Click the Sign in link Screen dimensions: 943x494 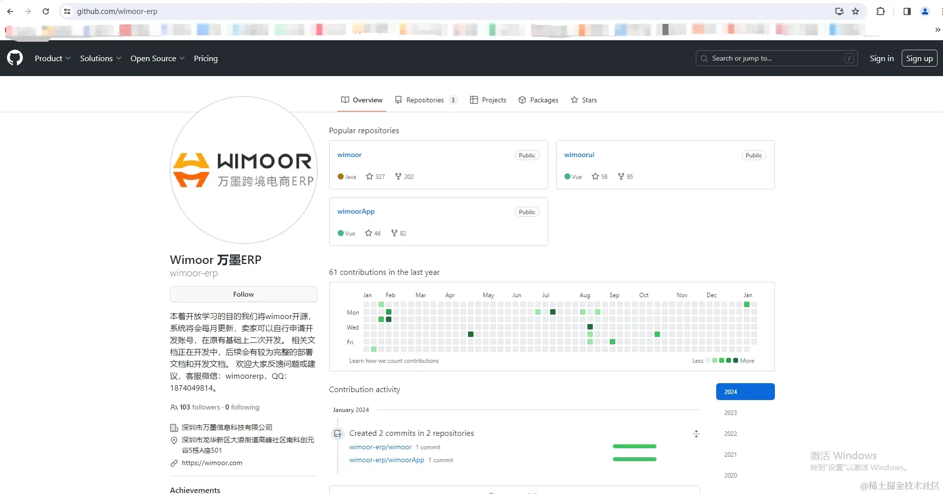click(882, 58)
